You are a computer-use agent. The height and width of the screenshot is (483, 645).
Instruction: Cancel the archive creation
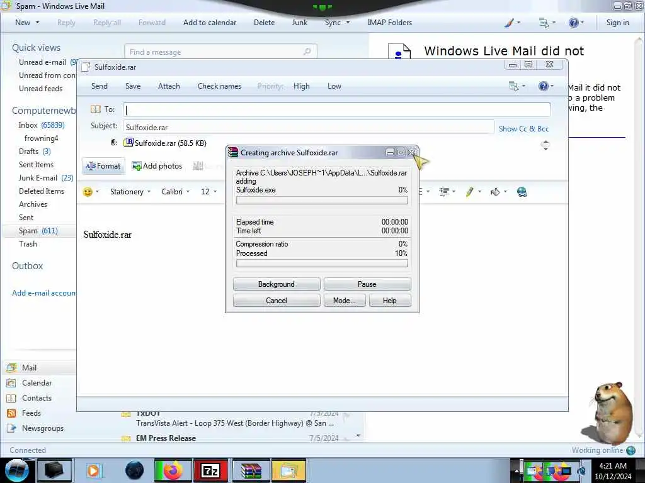point(277,301)
